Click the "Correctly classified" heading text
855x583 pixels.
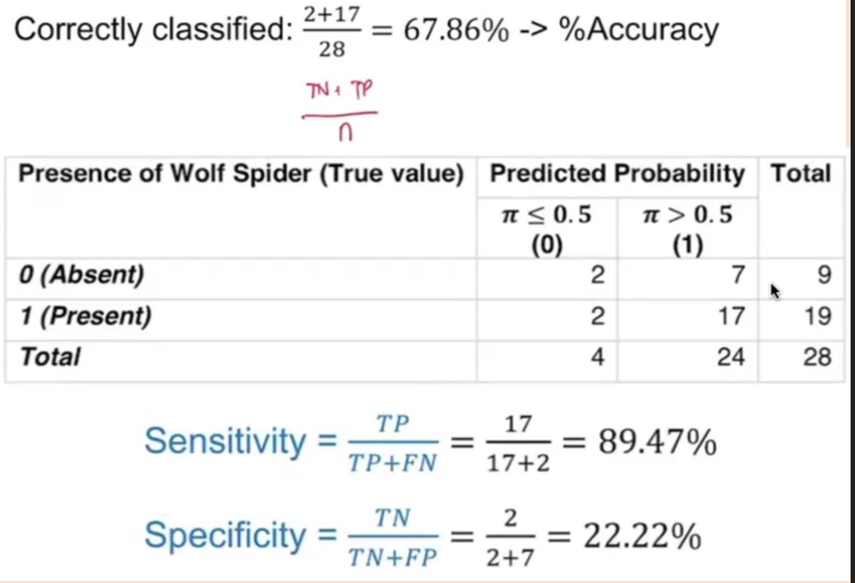click(152, 29)
